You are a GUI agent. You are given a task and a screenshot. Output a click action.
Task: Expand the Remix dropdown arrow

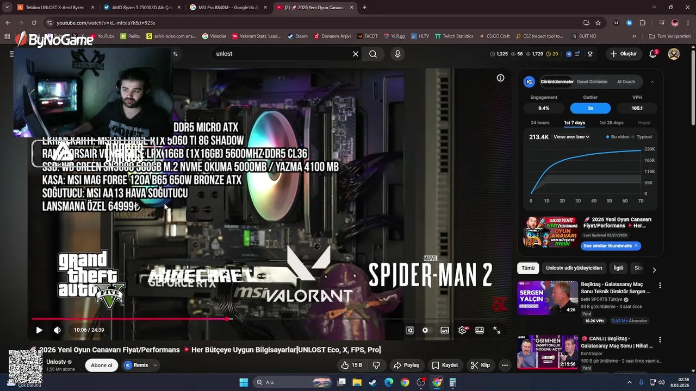tap(155, 365)
